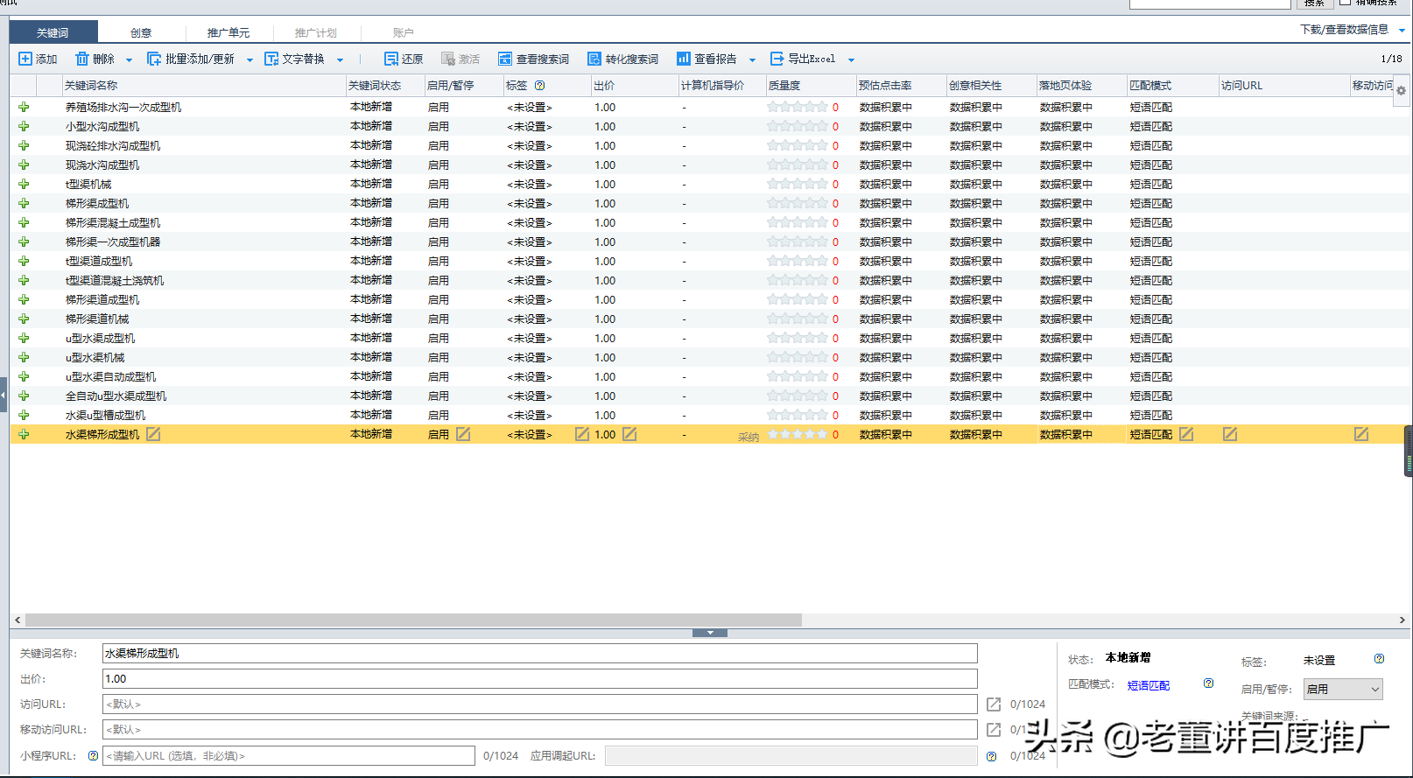This screenshot has height=778, width=1413.
Task: Click green plus icon for 养殖场排水沟一次成型机 row
Action: 24,107
